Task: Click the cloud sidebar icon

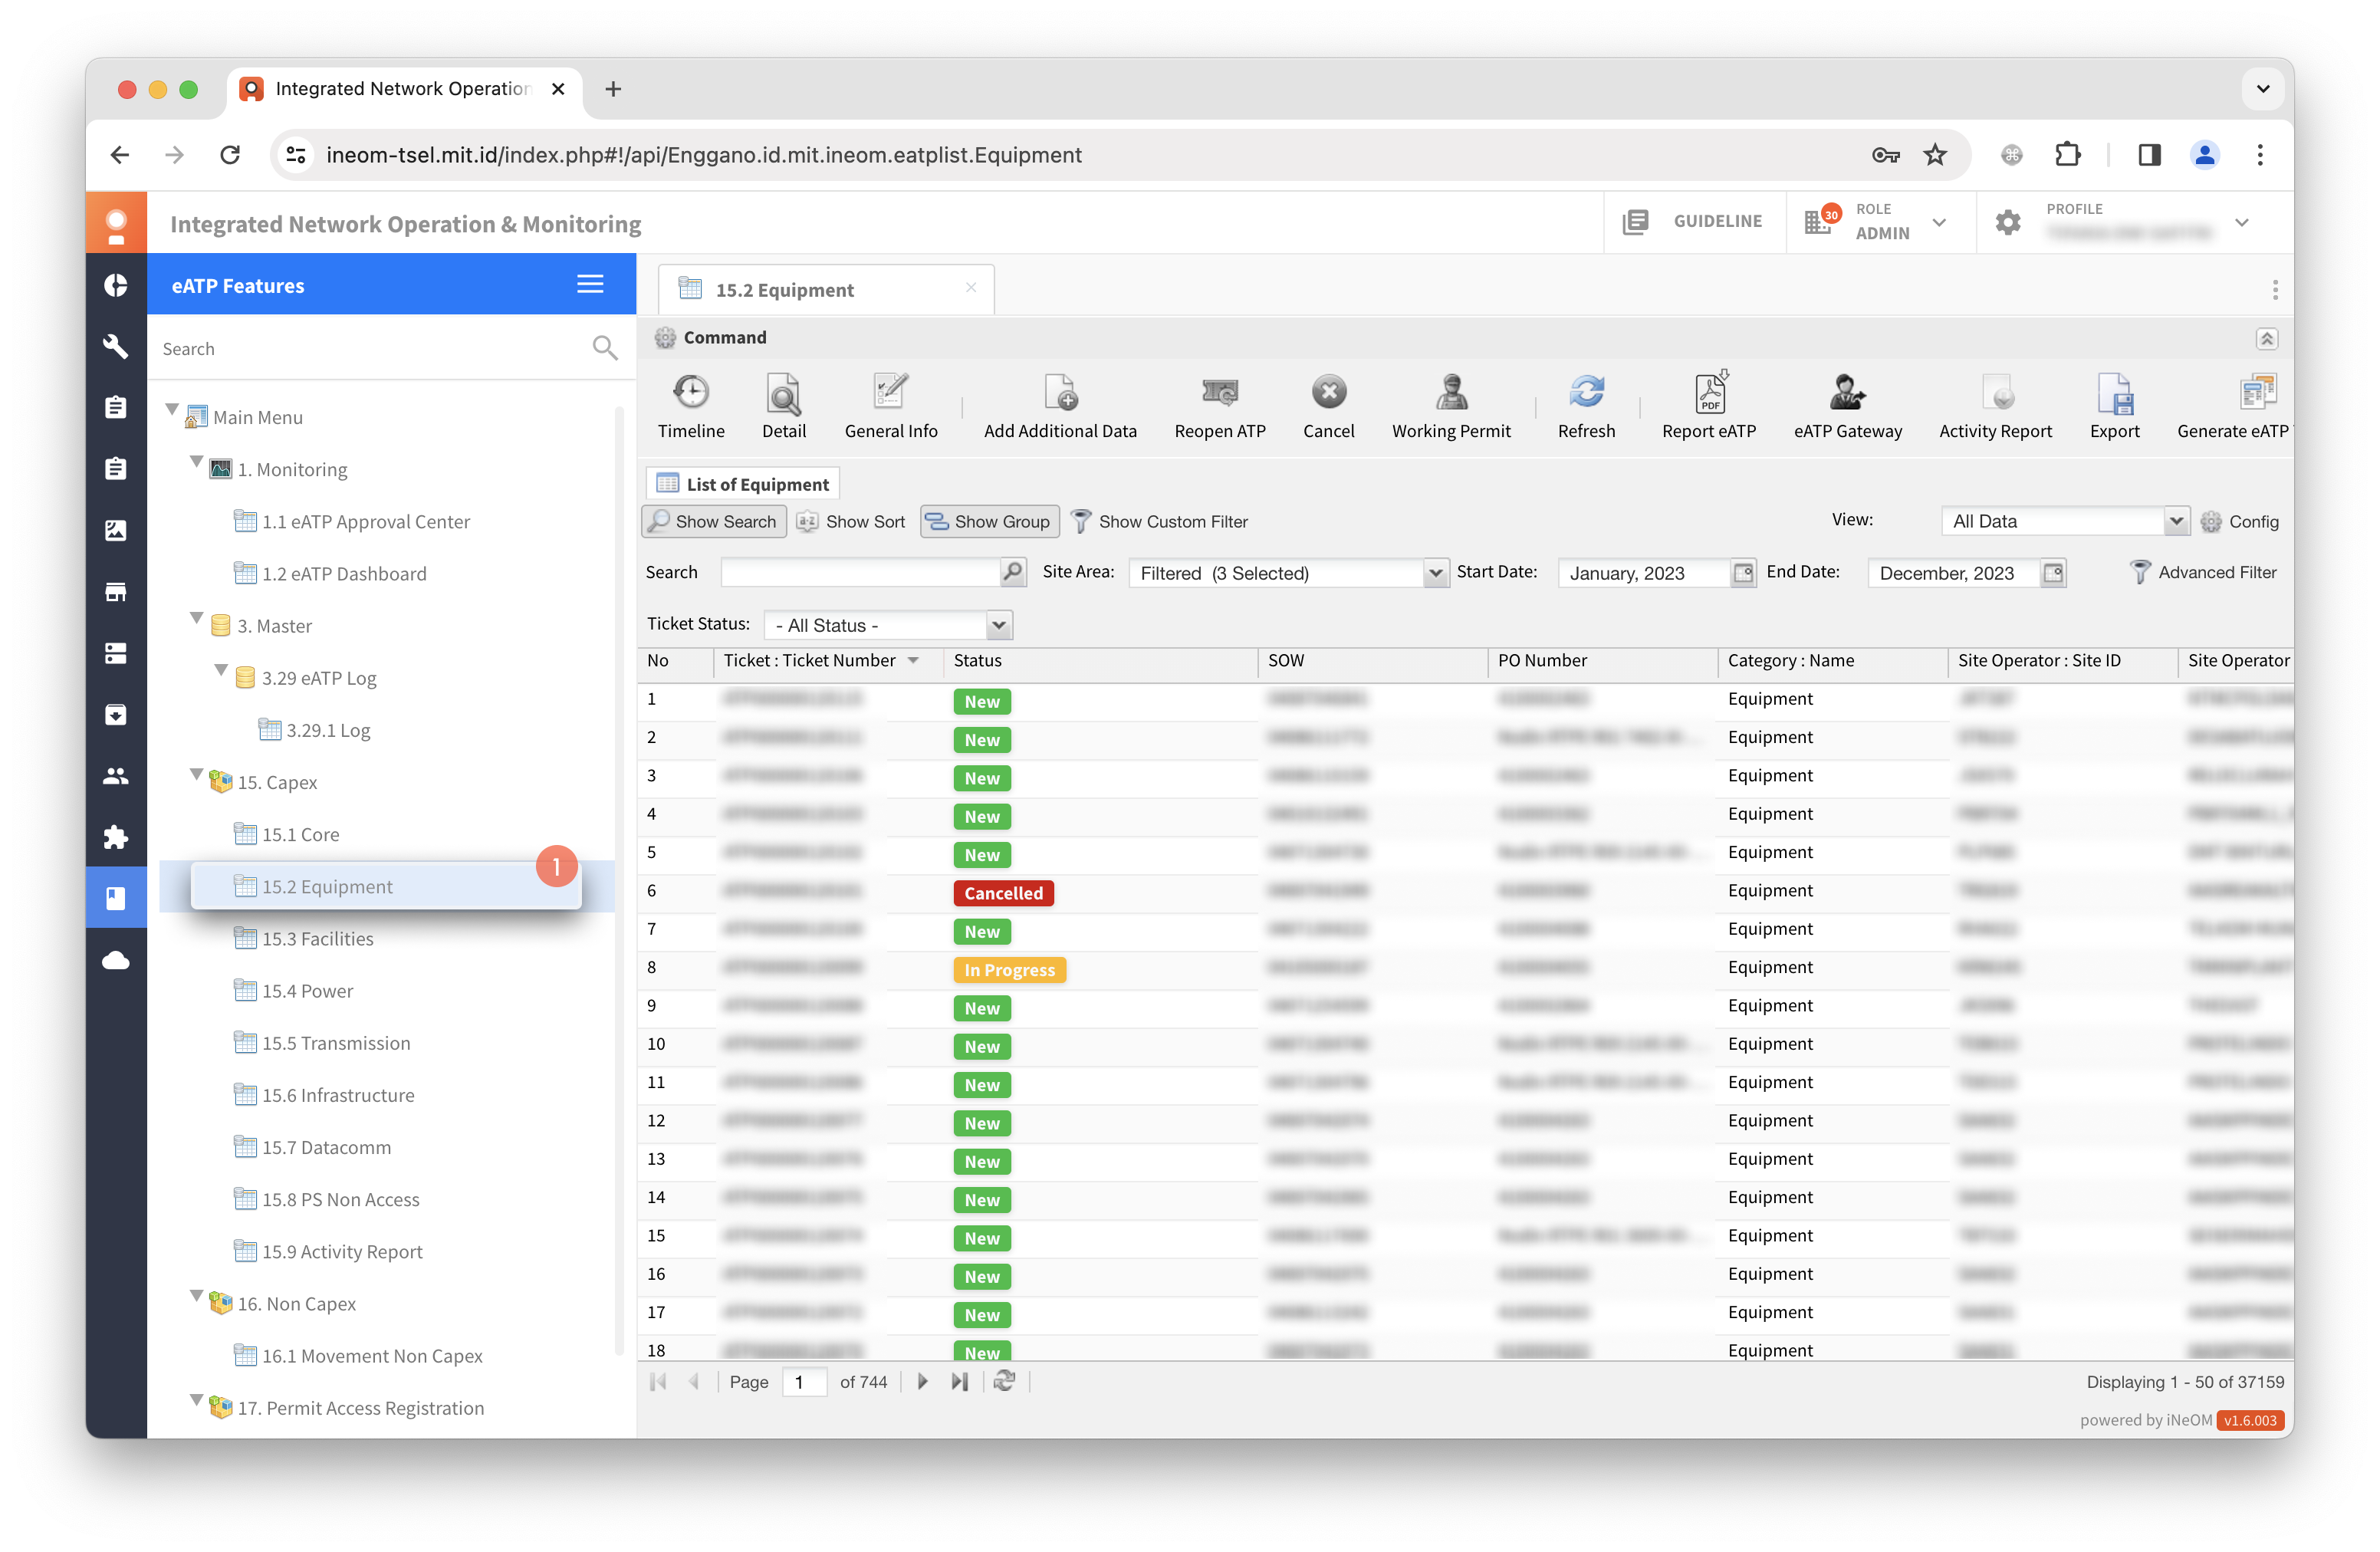Action: pos(116,960)
